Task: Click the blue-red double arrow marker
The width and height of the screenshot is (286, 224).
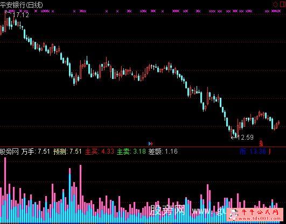Action: point(150,144)
